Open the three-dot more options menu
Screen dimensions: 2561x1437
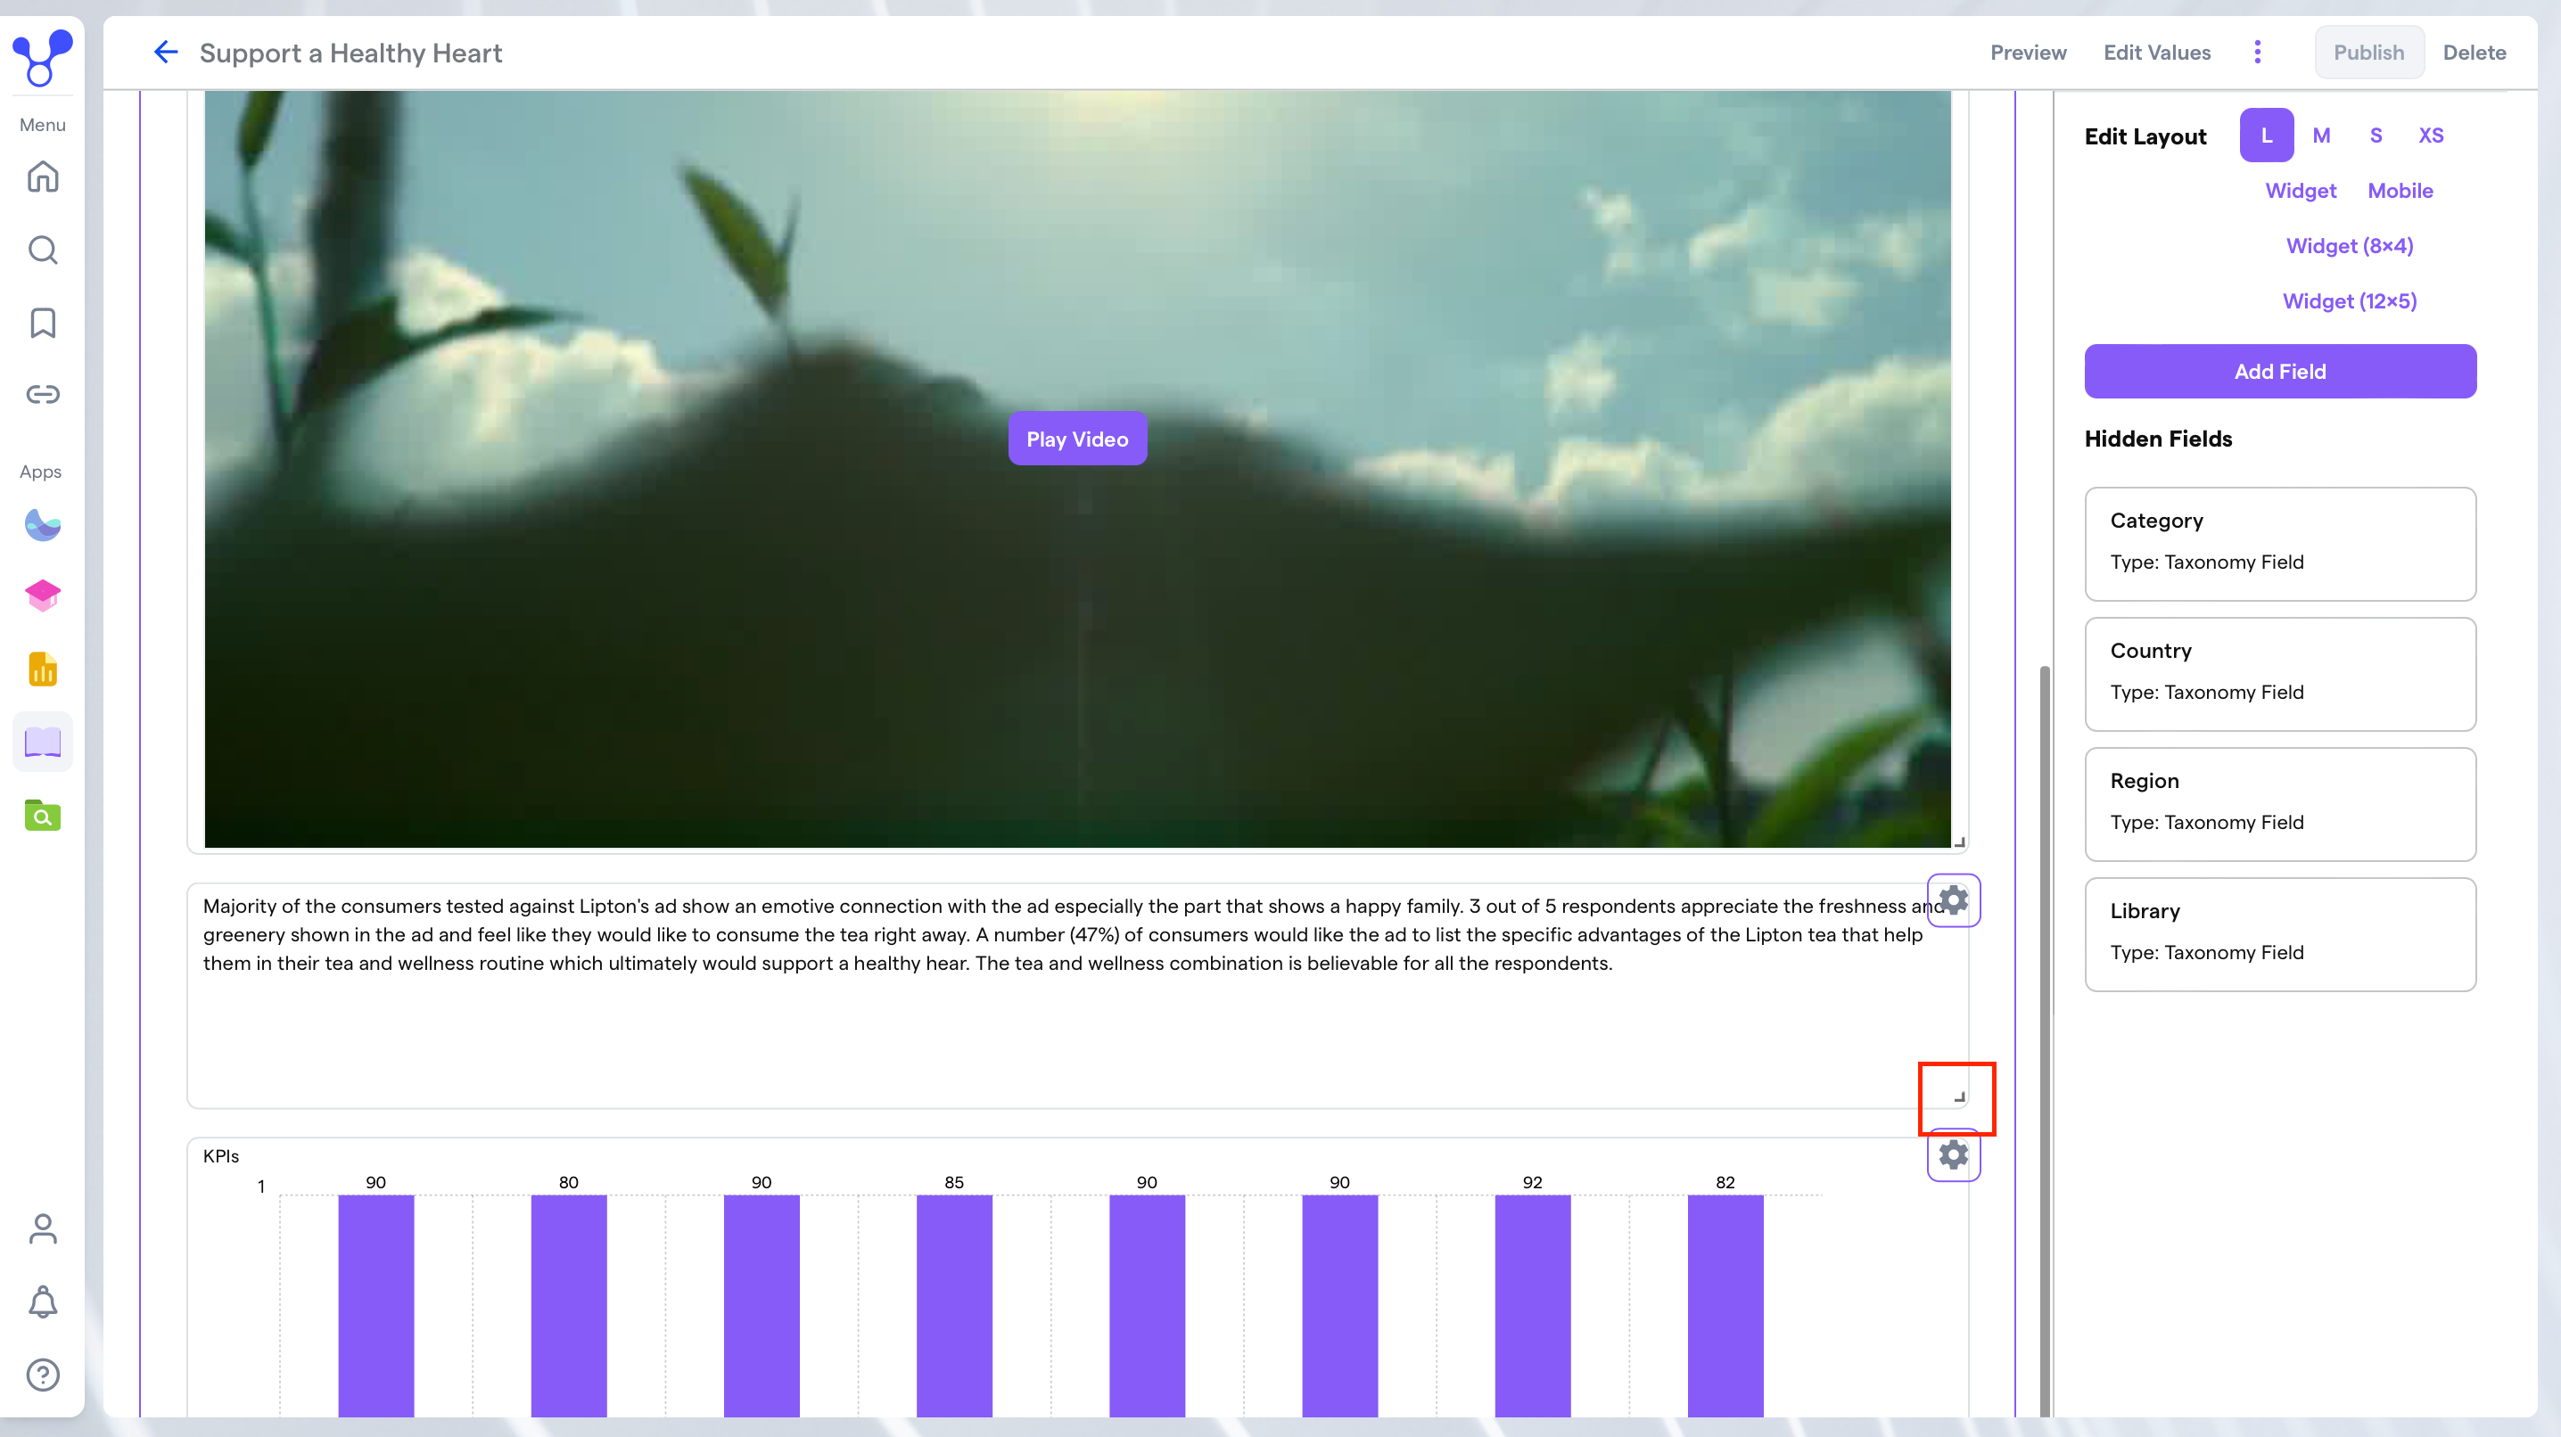[x=2258, y=52]
